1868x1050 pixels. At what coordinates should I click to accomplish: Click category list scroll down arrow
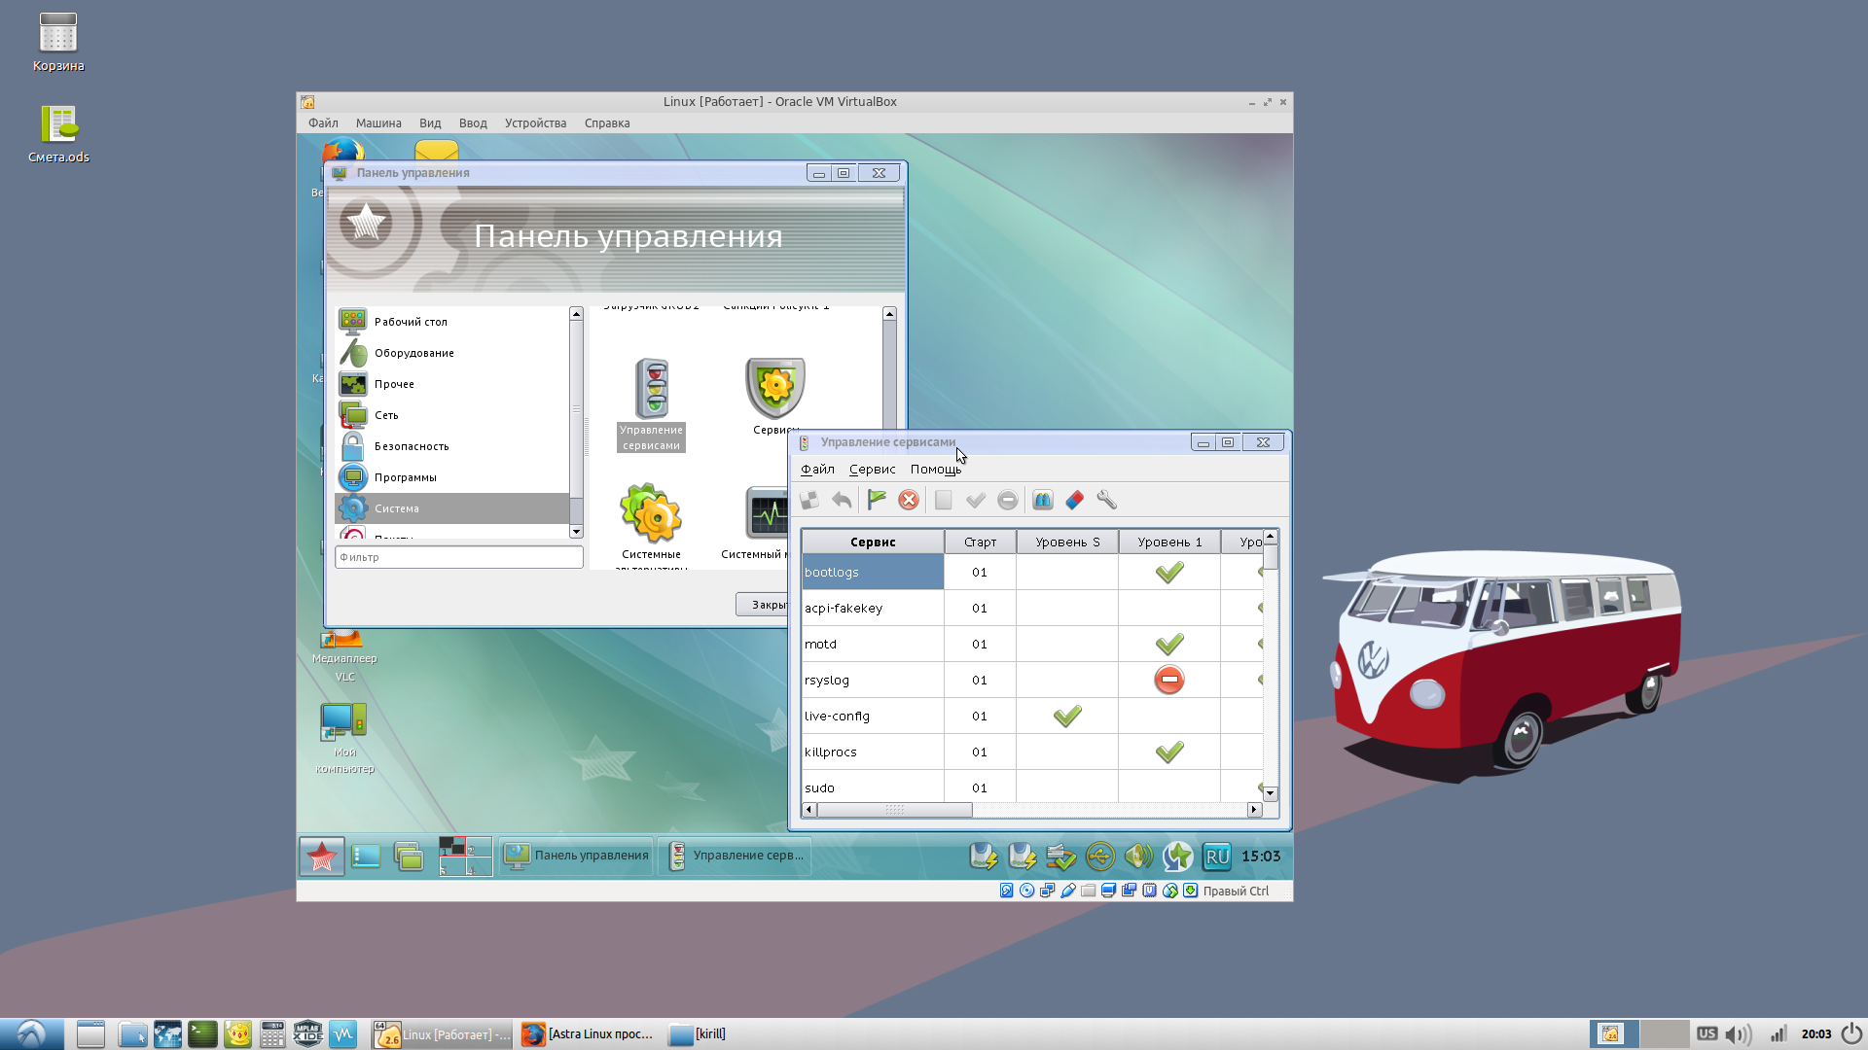(576, 532)
